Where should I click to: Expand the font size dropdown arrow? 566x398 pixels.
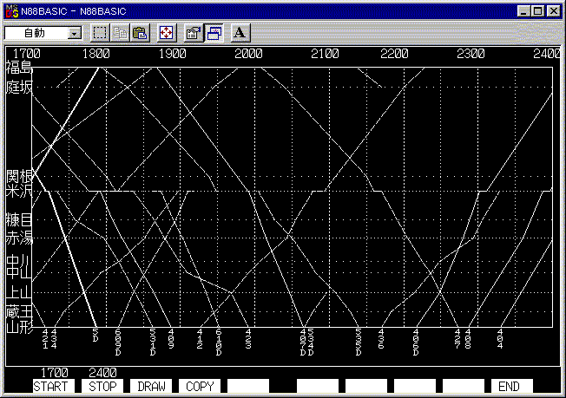tap(74, 33)
